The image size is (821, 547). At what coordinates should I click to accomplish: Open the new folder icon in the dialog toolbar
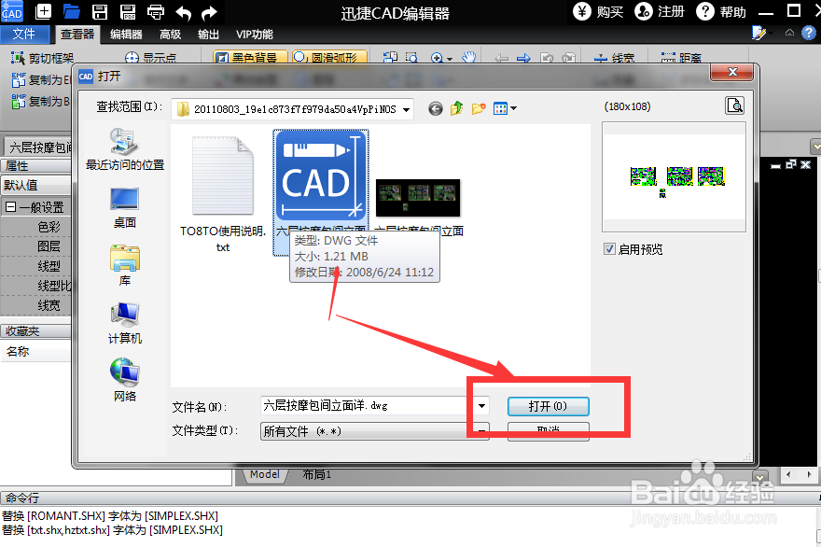pos(478,108)
